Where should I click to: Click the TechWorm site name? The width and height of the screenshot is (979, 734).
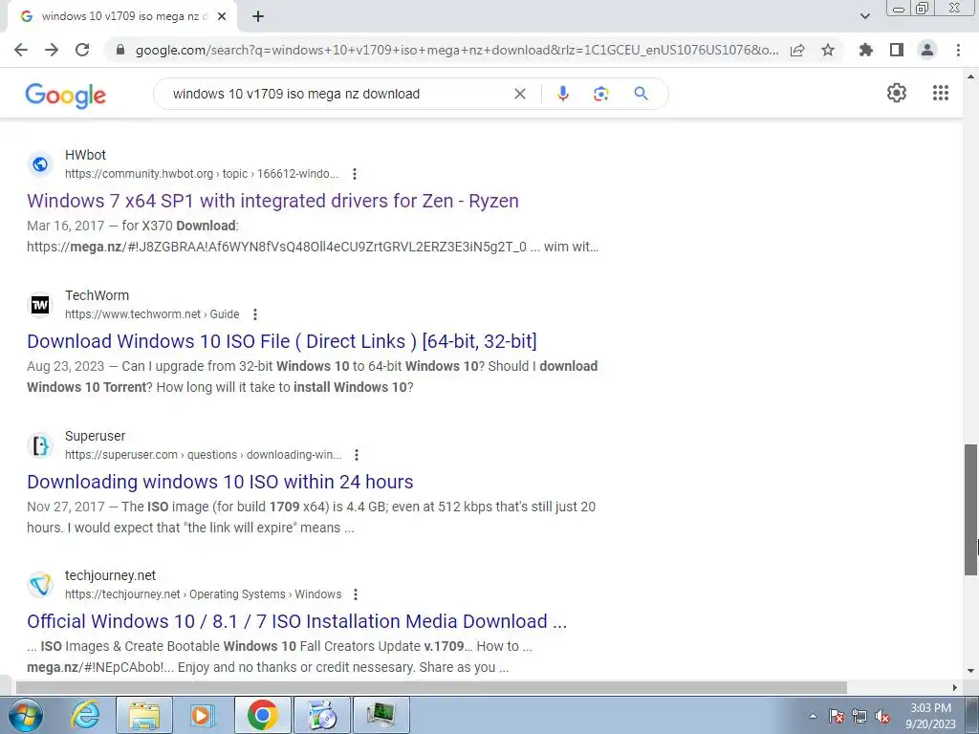point(97,295)
